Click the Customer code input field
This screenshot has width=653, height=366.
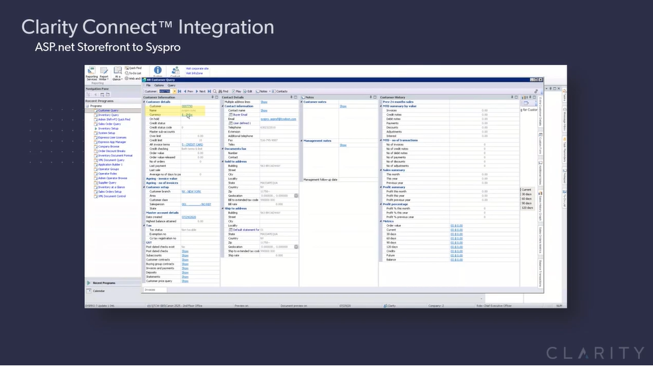tap(165, 91)
